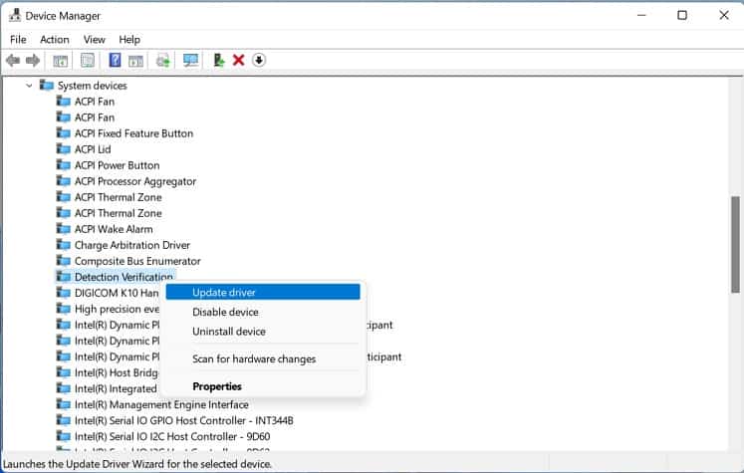Open the Properties sheet toolbar icon
The image size is (744, 473).
click(88, 61)
